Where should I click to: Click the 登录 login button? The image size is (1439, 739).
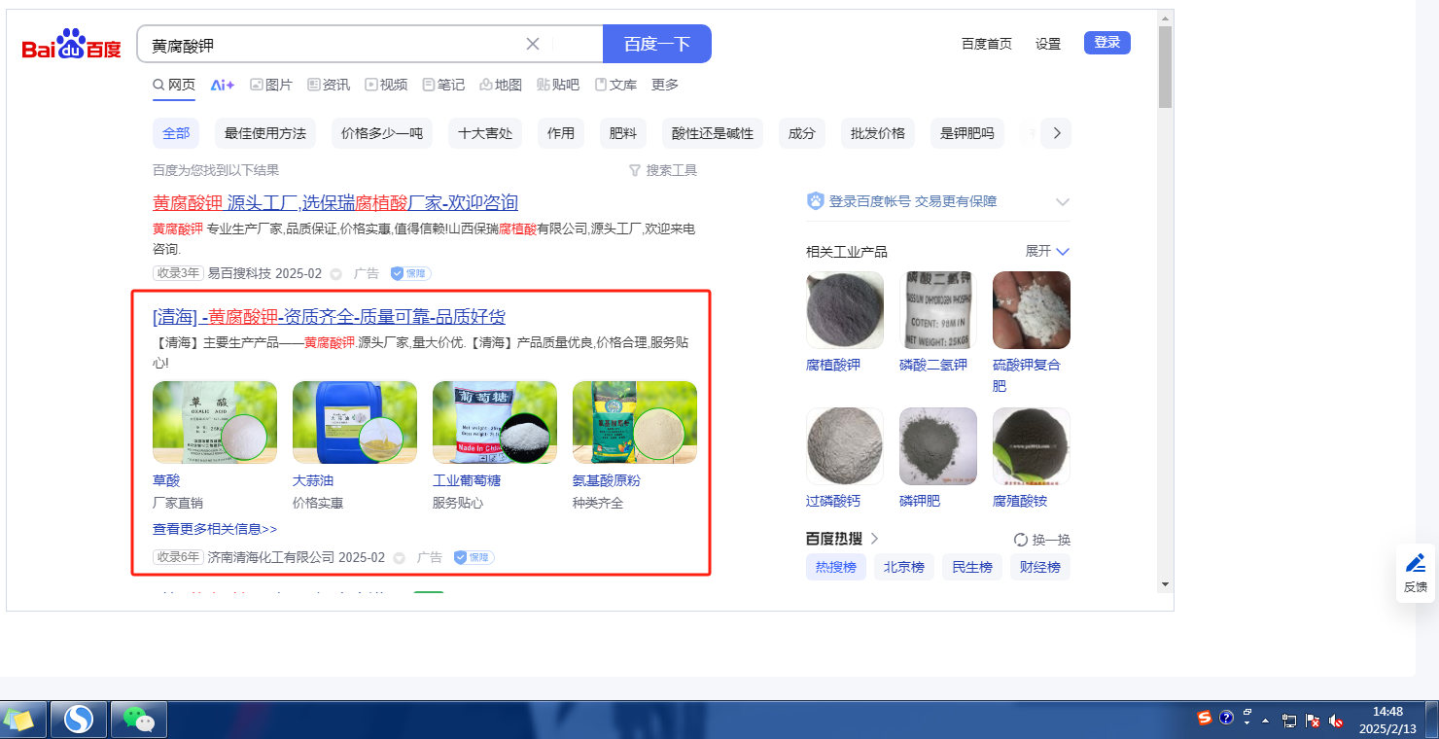1107,43
